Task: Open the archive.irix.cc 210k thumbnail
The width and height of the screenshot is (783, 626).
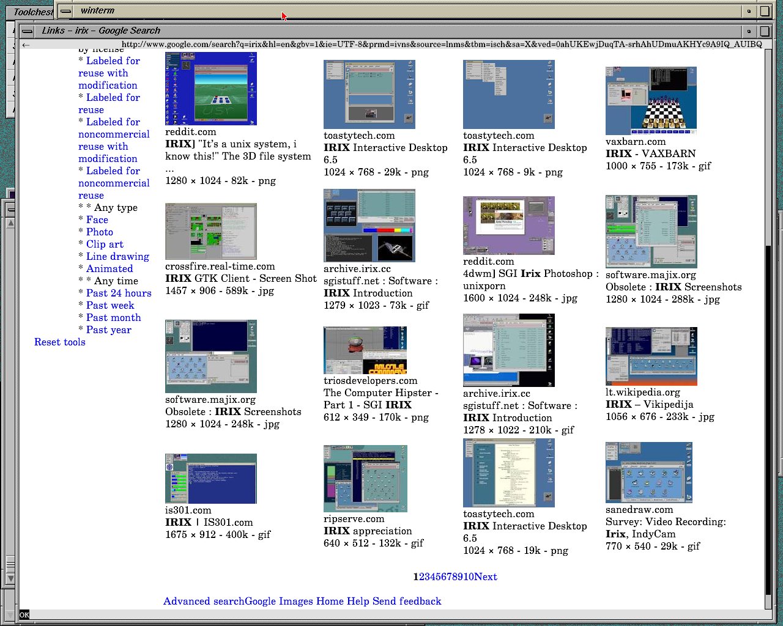Action: point(508,350)
